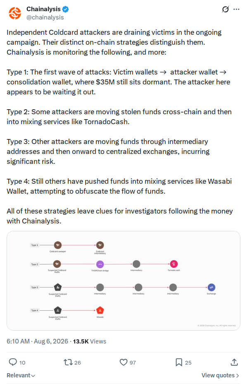Click the purple THORChain bridge node
The image size is (247, 384).
coord(100,264)
